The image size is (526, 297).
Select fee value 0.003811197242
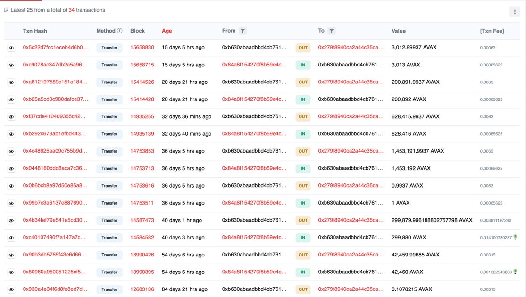click(495, 220)
